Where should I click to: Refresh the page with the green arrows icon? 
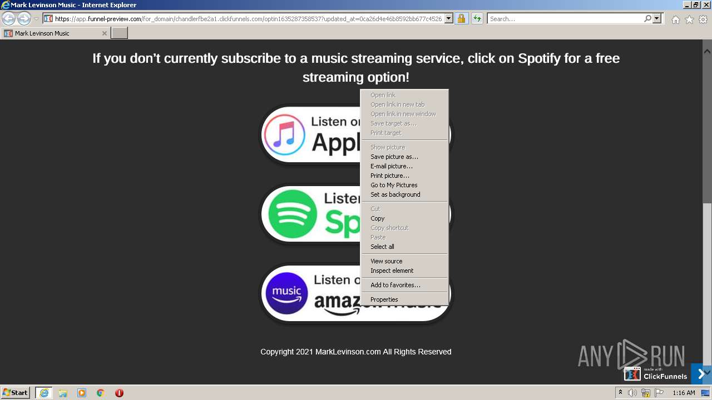tap(477, 18)
